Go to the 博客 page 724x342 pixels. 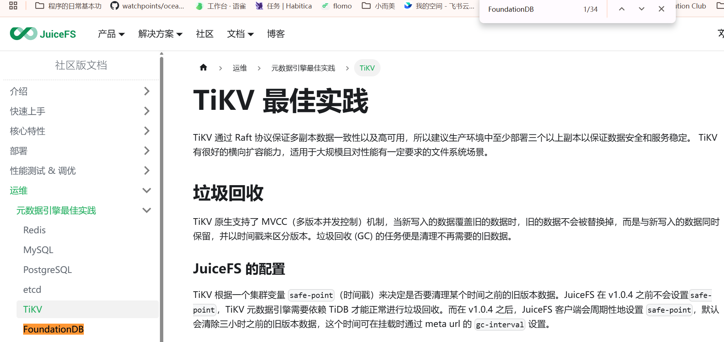pyautogui.click(x=276, y=34)
